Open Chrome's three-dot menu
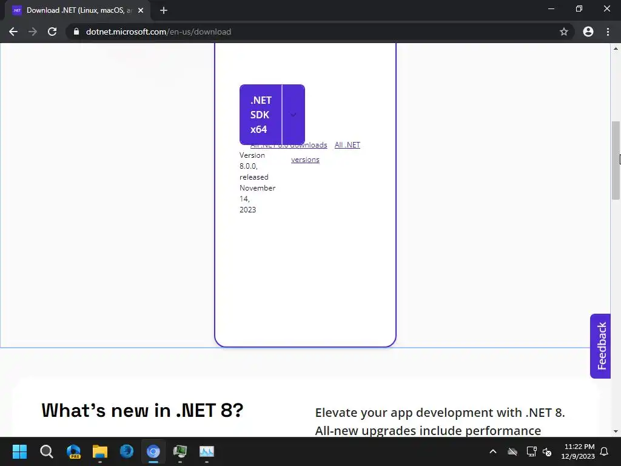The height and width of the screenshot is (466, 621). coord(608,32)
